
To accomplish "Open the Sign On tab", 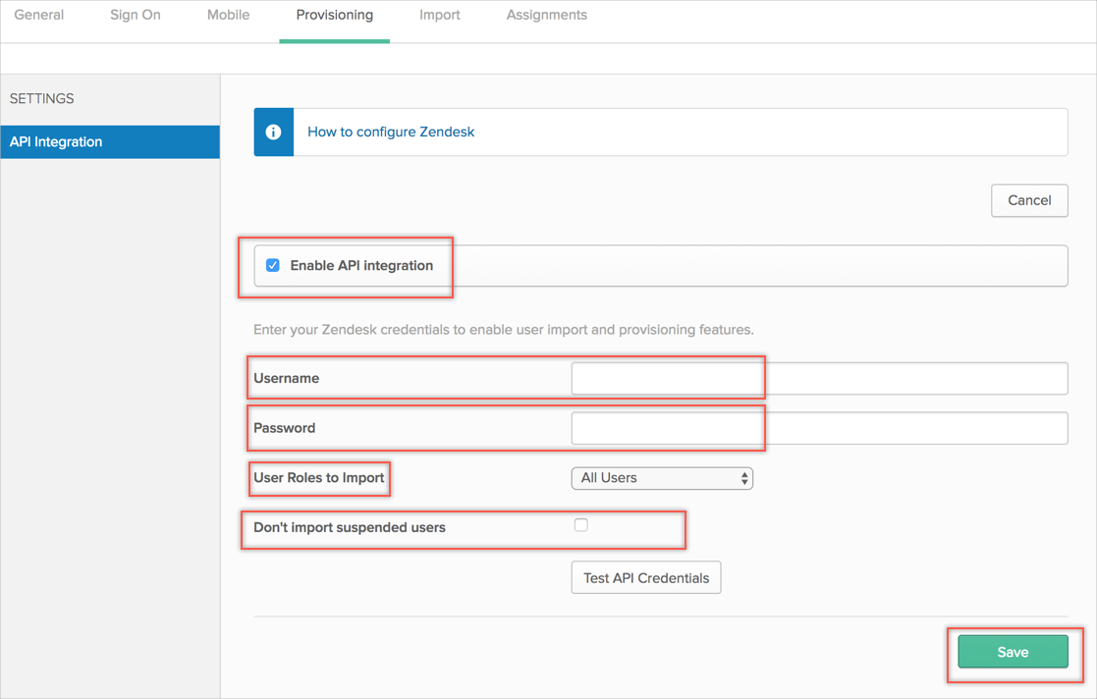I will click(x=136, y=16).
